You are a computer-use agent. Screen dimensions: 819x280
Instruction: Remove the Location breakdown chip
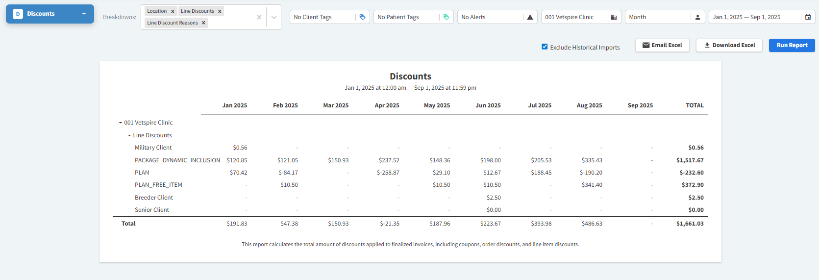pyautogui.click(x=173, y=11)
